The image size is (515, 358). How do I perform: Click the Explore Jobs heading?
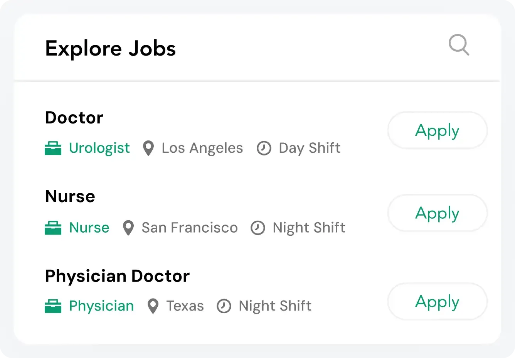click(x=111, y=49)
